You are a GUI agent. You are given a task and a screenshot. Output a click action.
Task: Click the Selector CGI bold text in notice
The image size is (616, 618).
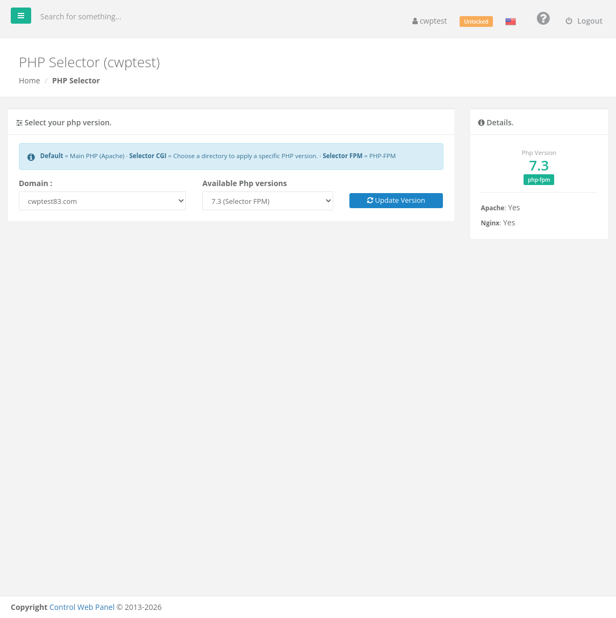coord(148,155)
